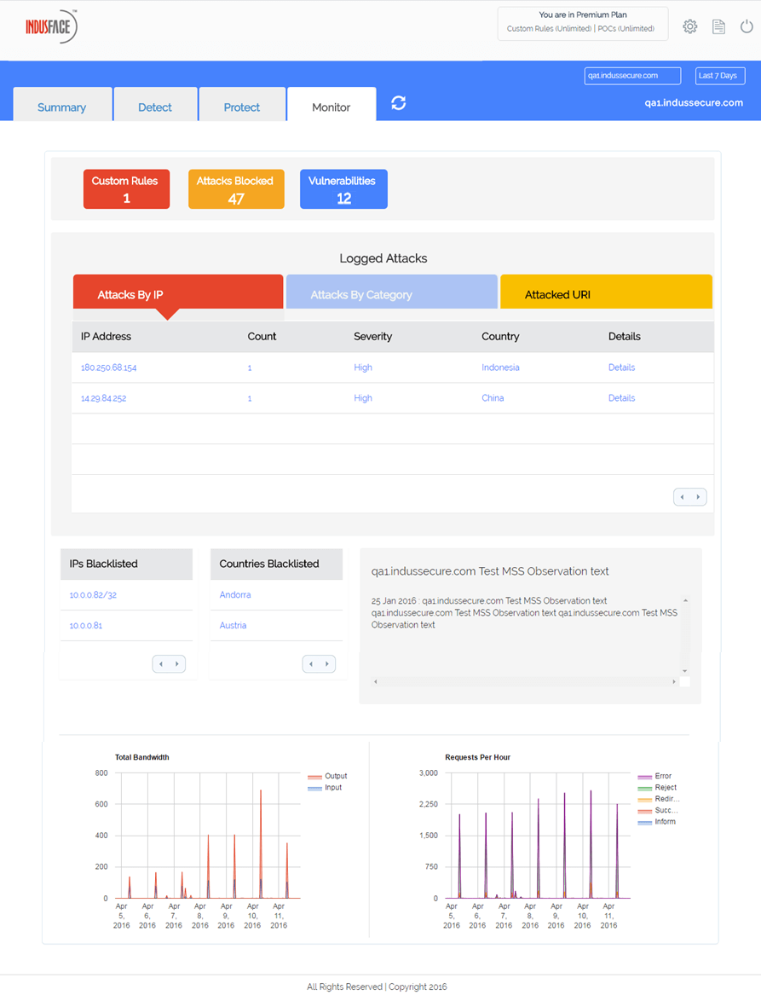
Task: Open the qa1.indussecure.com site dropdown
Action: click(632, 75)
